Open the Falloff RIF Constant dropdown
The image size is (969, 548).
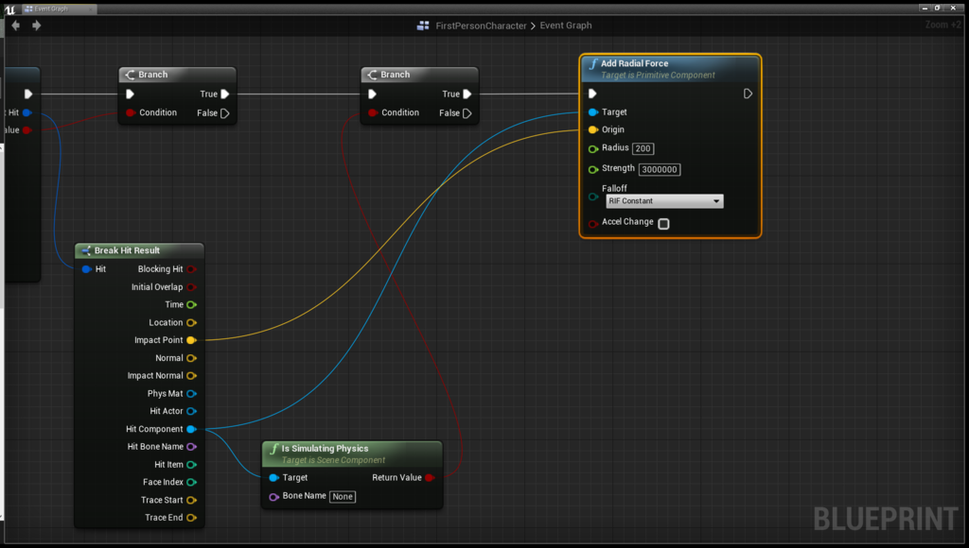coord(663,201)
